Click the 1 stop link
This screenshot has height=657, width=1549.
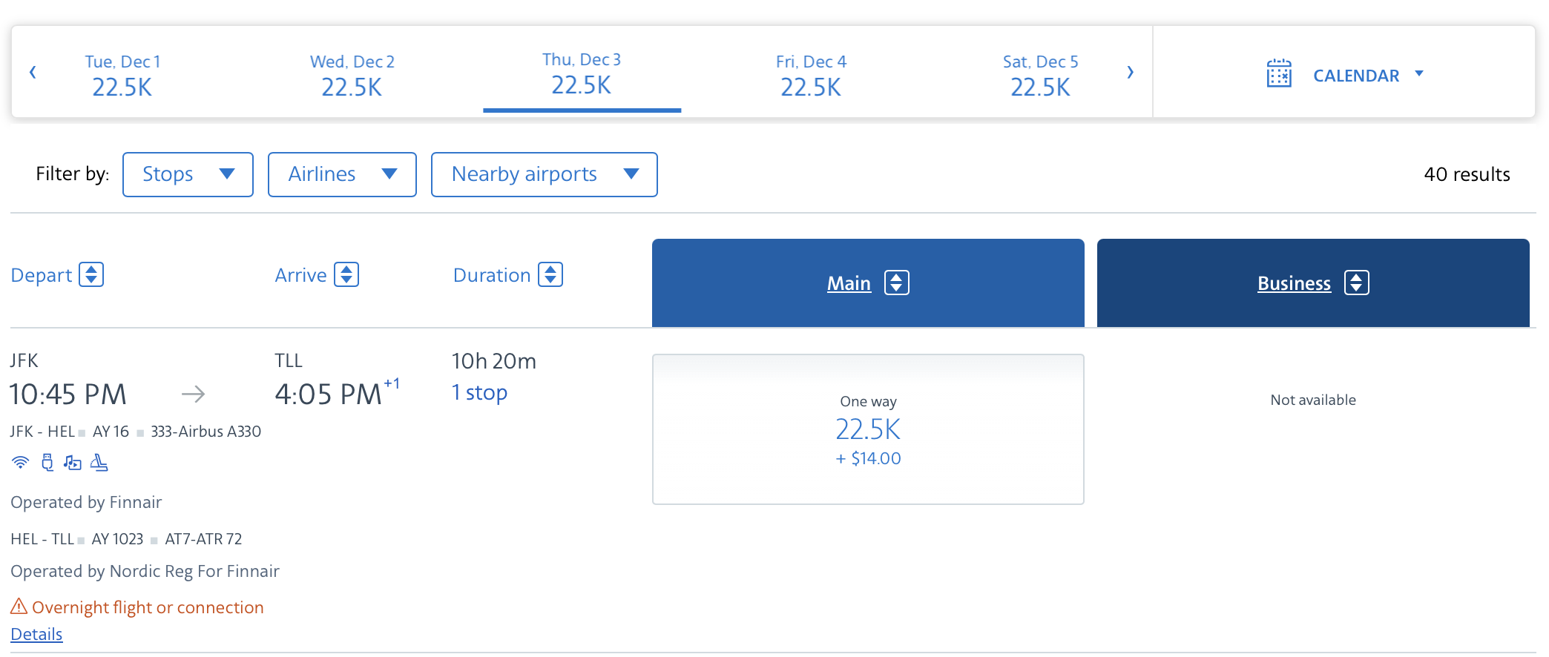tap(478, 392)
